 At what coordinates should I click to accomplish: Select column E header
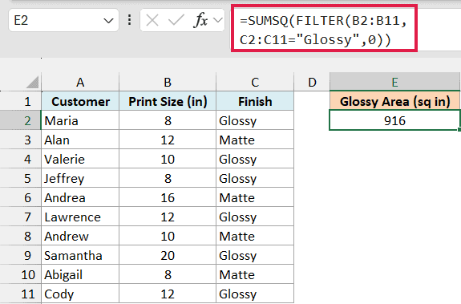[394, 82]
